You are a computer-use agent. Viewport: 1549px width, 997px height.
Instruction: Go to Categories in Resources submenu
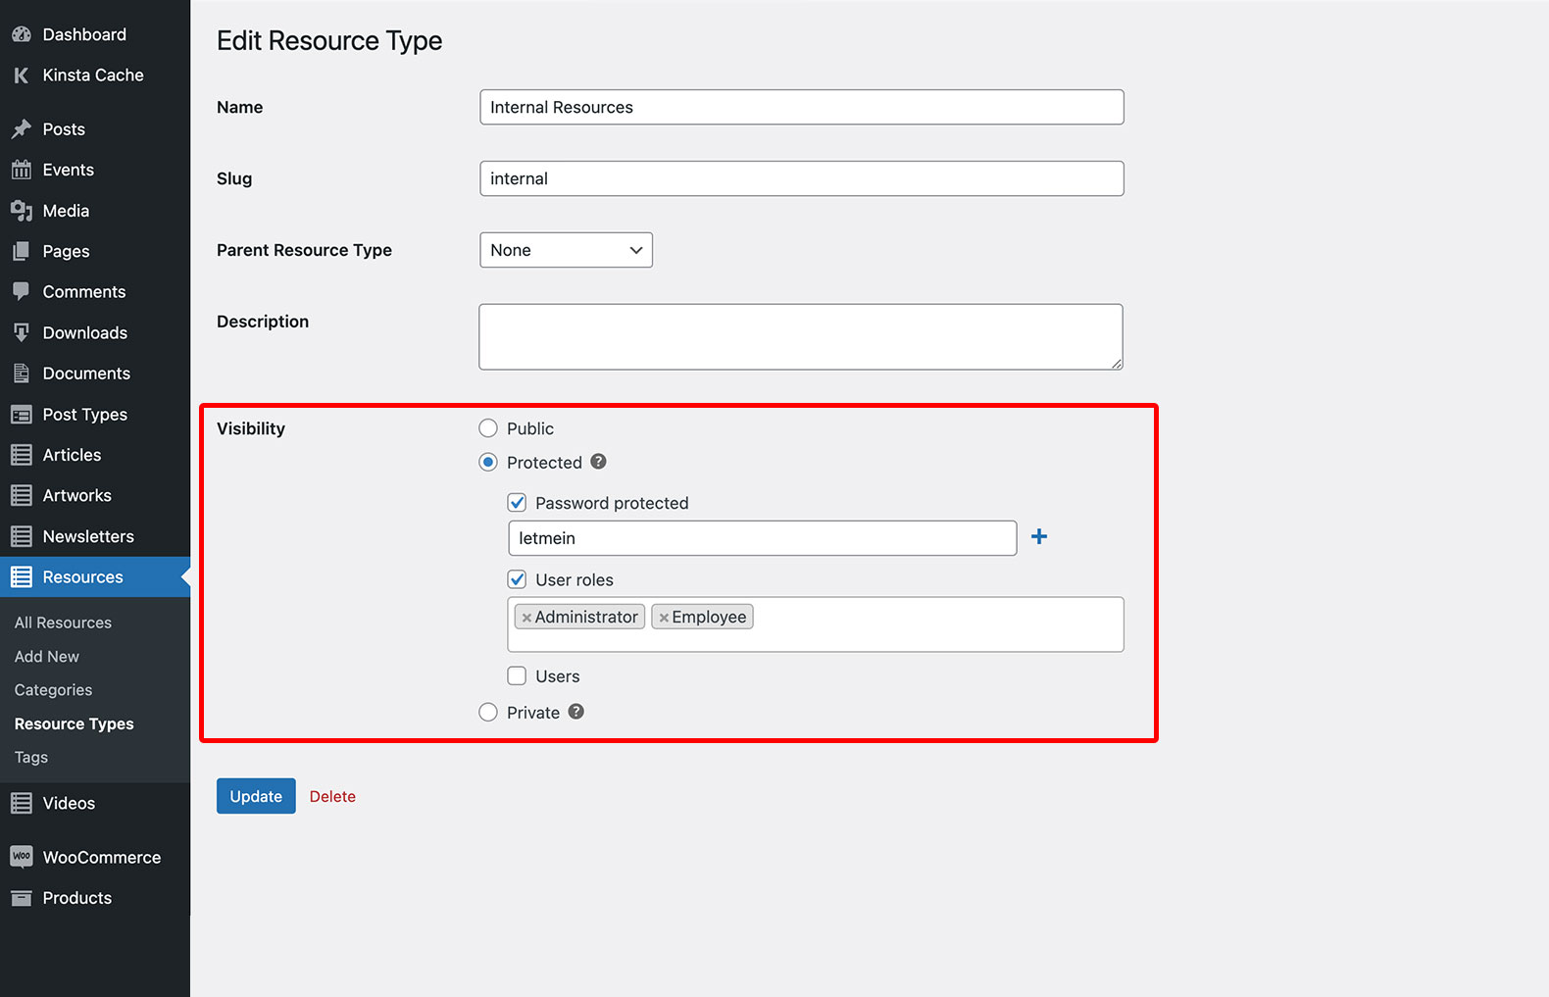click(x=53, y=690)
